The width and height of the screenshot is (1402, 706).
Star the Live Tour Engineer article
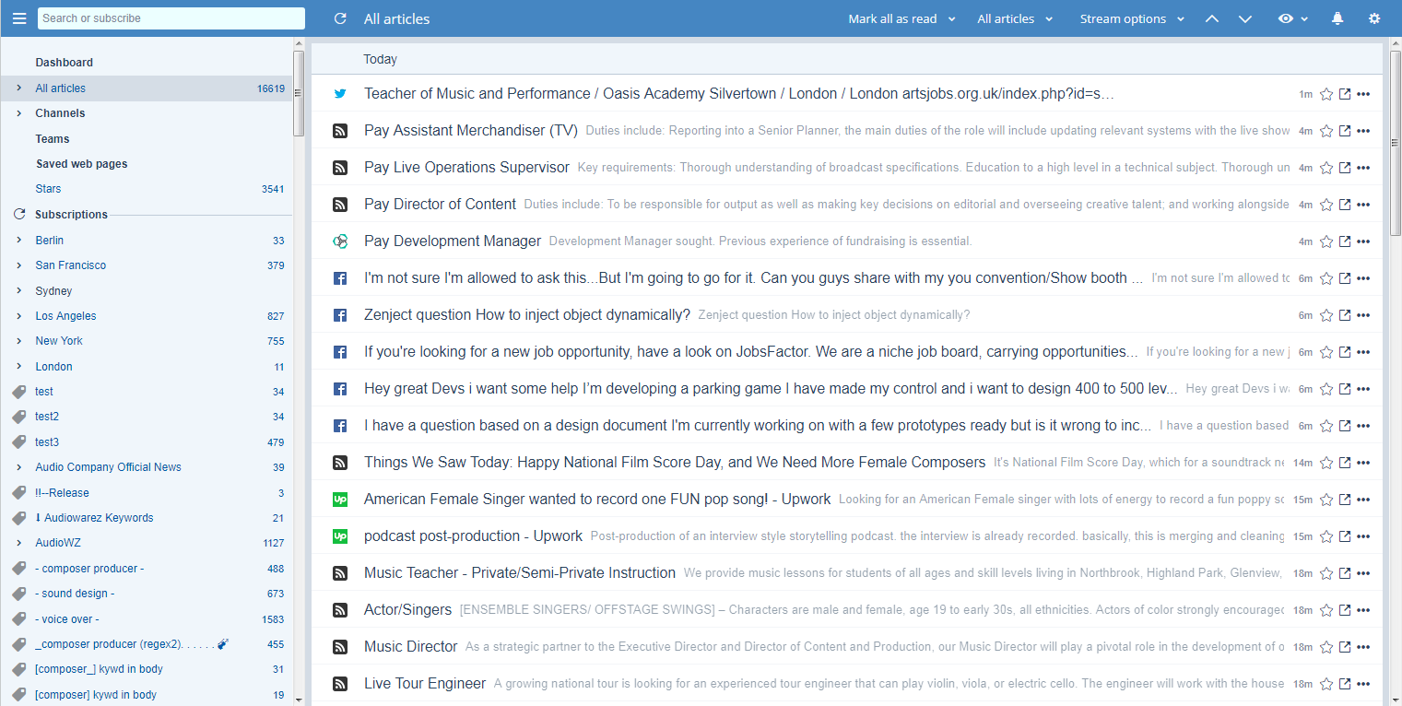pos(1326,684)
